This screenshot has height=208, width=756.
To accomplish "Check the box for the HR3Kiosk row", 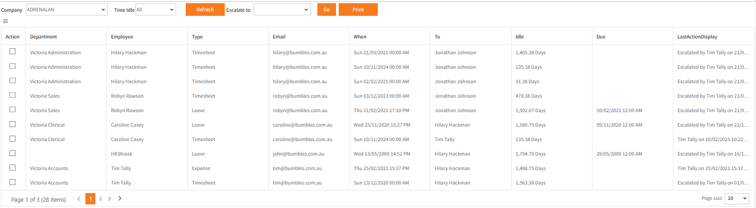I will (x=13, y=153).
